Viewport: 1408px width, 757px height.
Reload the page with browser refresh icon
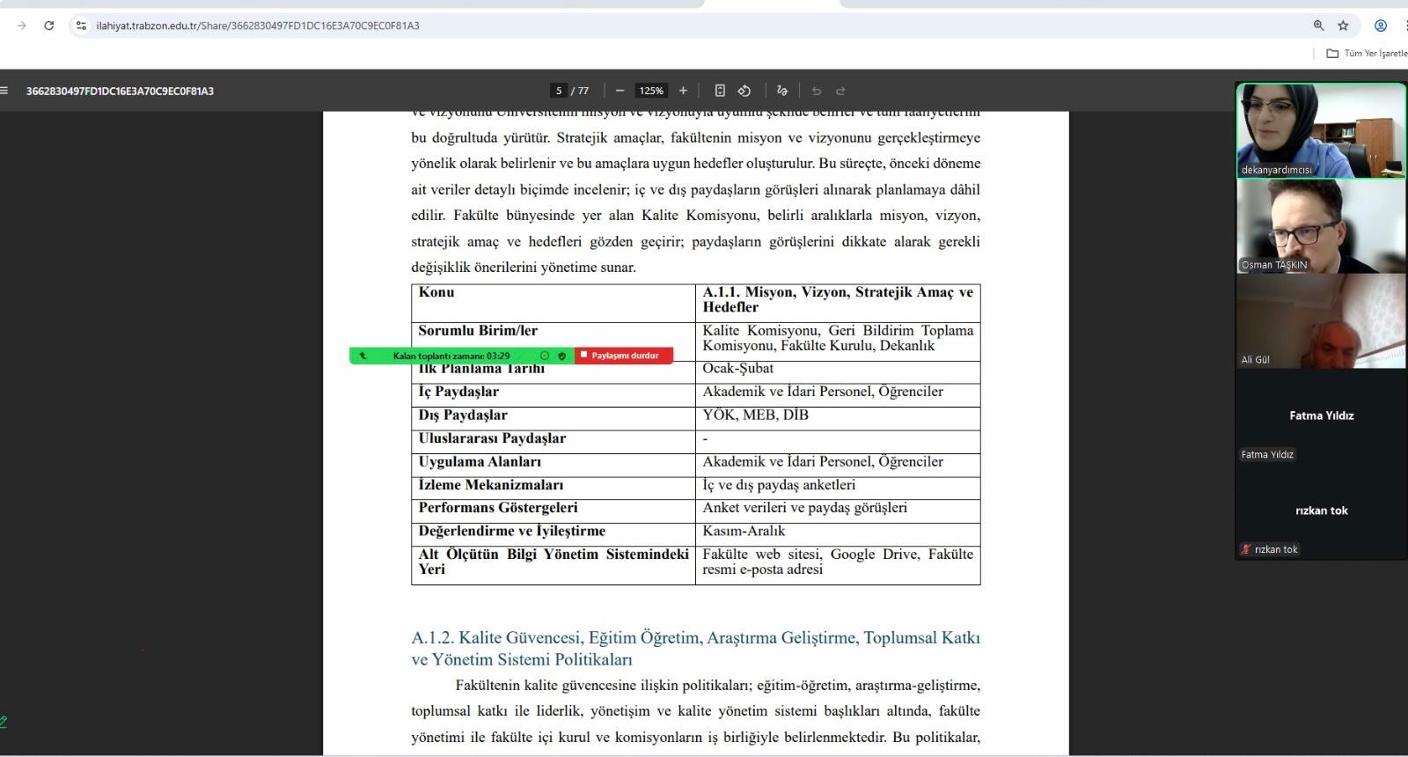click(x=49, y=26)
